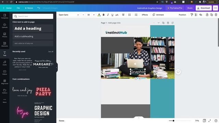Open the Notes panel
This screenshot has height=123, width=219.
coord(62,121)
